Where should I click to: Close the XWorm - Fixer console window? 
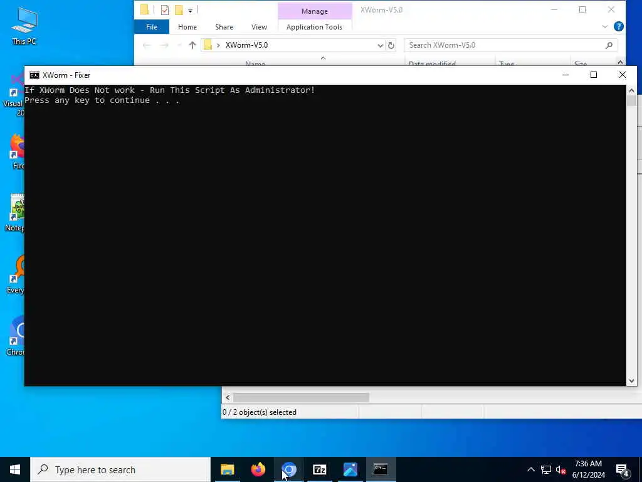pyautogui.click(x=623, y=75)
